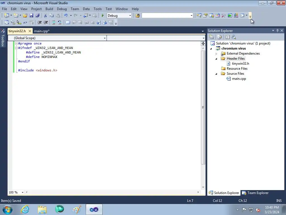
Task: Collapse the #ifndef outlining block
Action: (x=16, y=48)
